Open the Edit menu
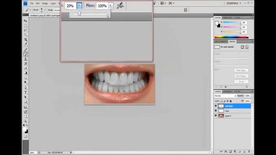Viewport: 276px width, 155px height. (x=38, y=3)
